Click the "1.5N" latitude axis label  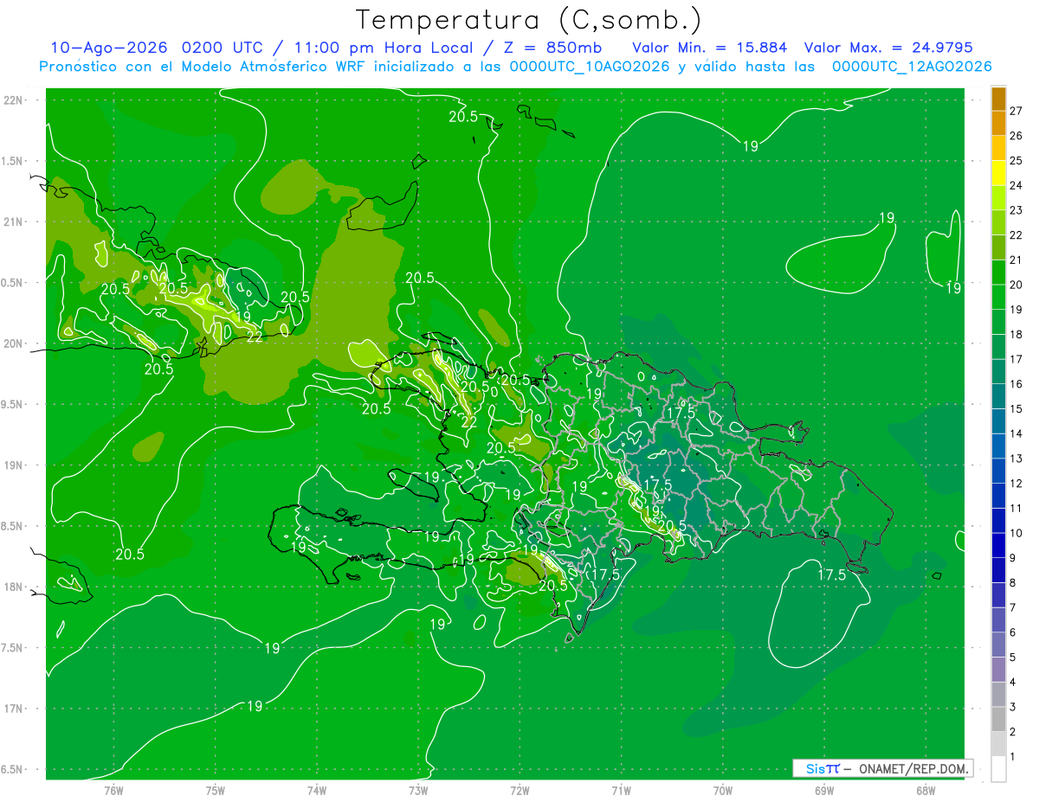(13, 161)
